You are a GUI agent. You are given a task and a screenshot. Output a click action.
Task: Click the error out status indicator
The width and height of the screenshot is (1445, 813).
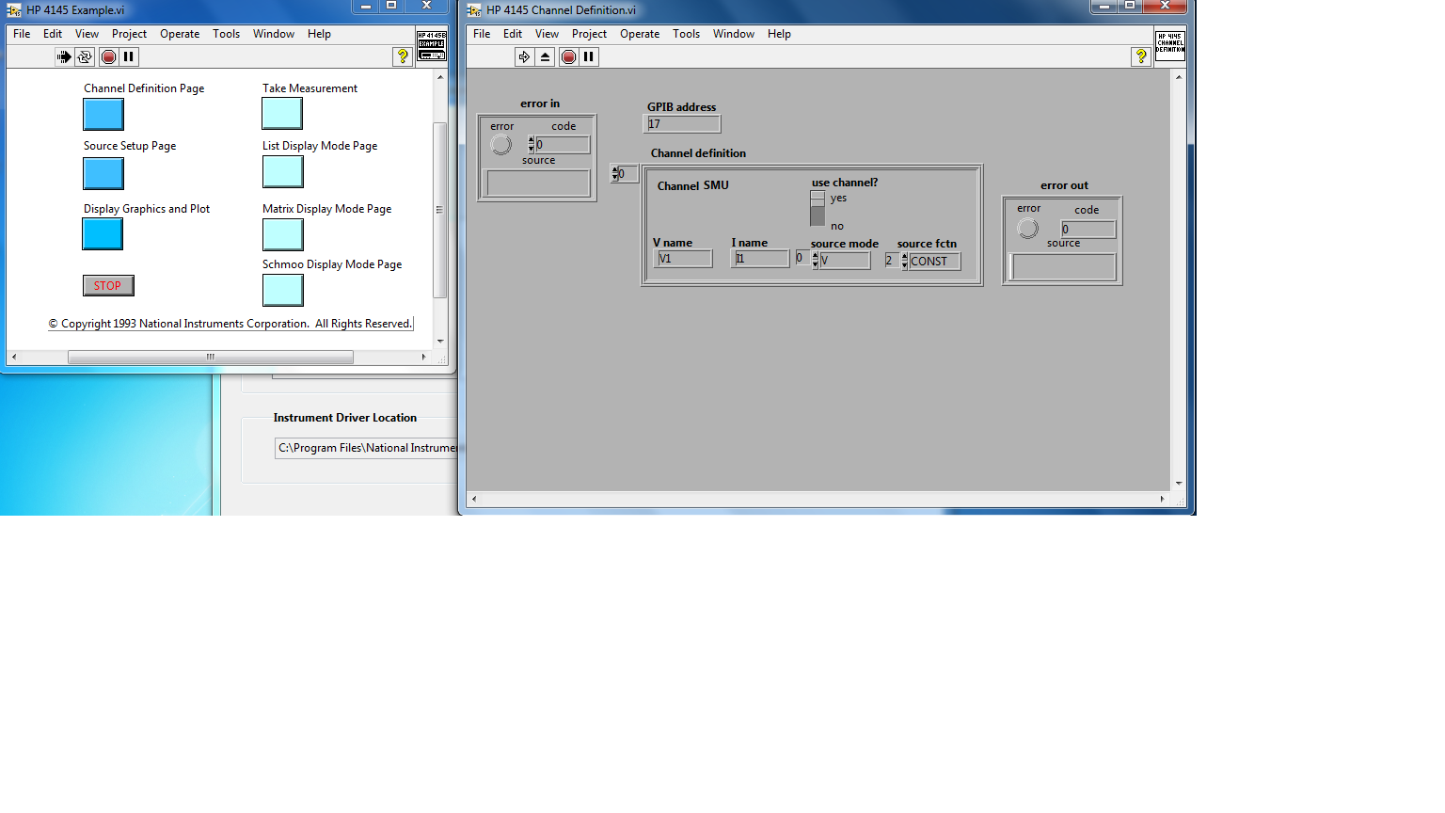1028,229
